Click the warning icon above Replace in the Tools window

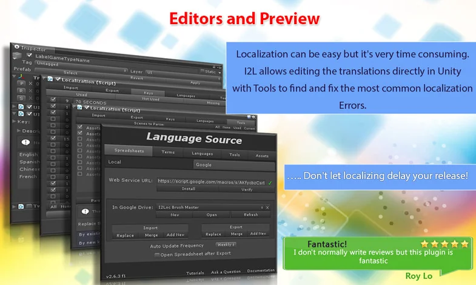pyautogui.click(x=85, y=211)
